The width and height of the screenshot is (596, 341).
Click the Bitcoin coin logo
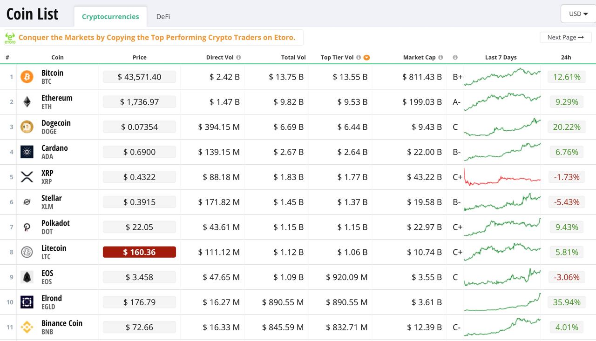coord(27,77)
